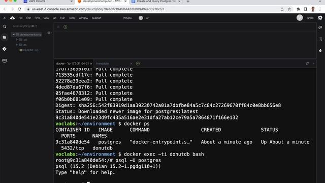The image size is (325, 183).
Task: Add new tab next to Immediate tab
Action: (x=138, y=64)
